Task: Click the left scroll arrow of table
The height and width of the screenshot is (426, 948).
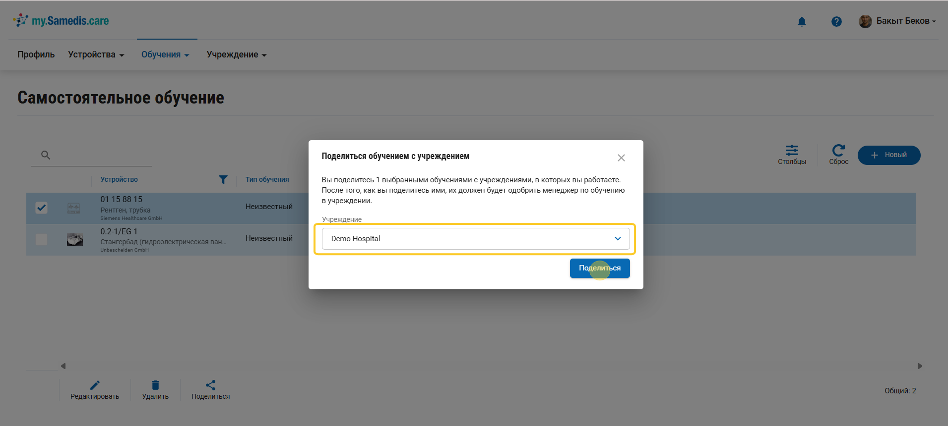Action: pyautogui.click(x=63, y=366)
